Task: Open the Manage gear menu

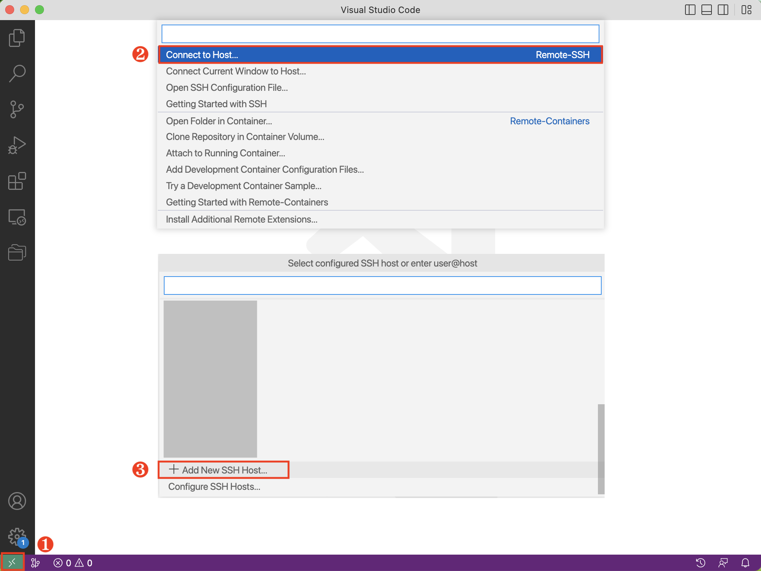Action: click(x=17, y=537)
